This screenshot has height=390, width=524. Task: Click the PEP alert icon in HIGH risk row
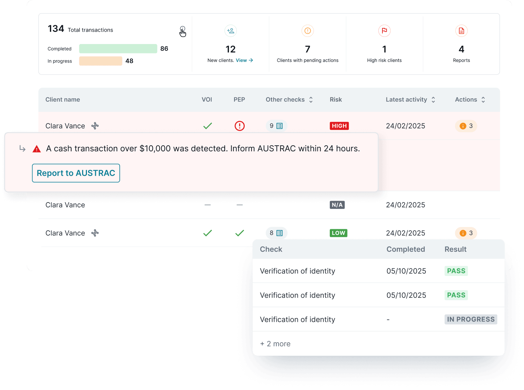(x=239, y=126)
